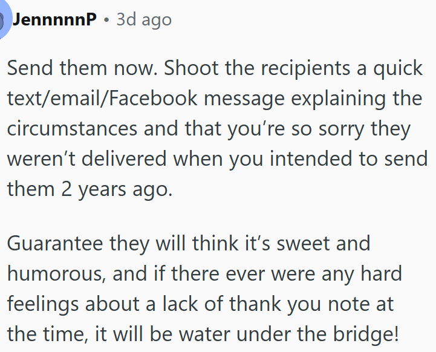Open the JennnnnP user profile
The width and height of the screenshot is (436, 352).
pos(54,20)
